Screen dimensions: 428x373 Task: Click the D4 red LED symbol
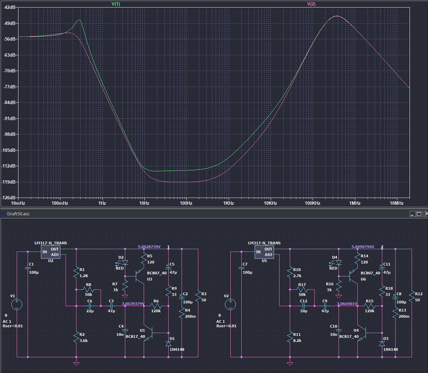coord(339,263)
